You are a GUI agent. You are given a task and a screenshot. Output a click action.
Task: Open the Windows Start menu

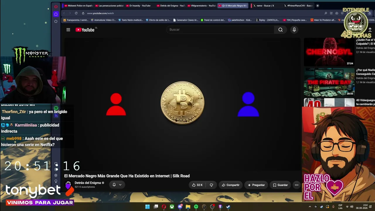click(x=147, y=207)
